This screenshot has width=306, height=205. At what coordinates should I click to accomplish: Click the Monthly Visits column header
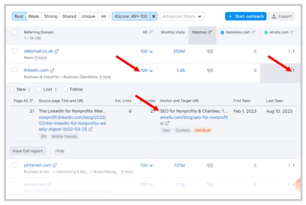click(x=173, y=32)
